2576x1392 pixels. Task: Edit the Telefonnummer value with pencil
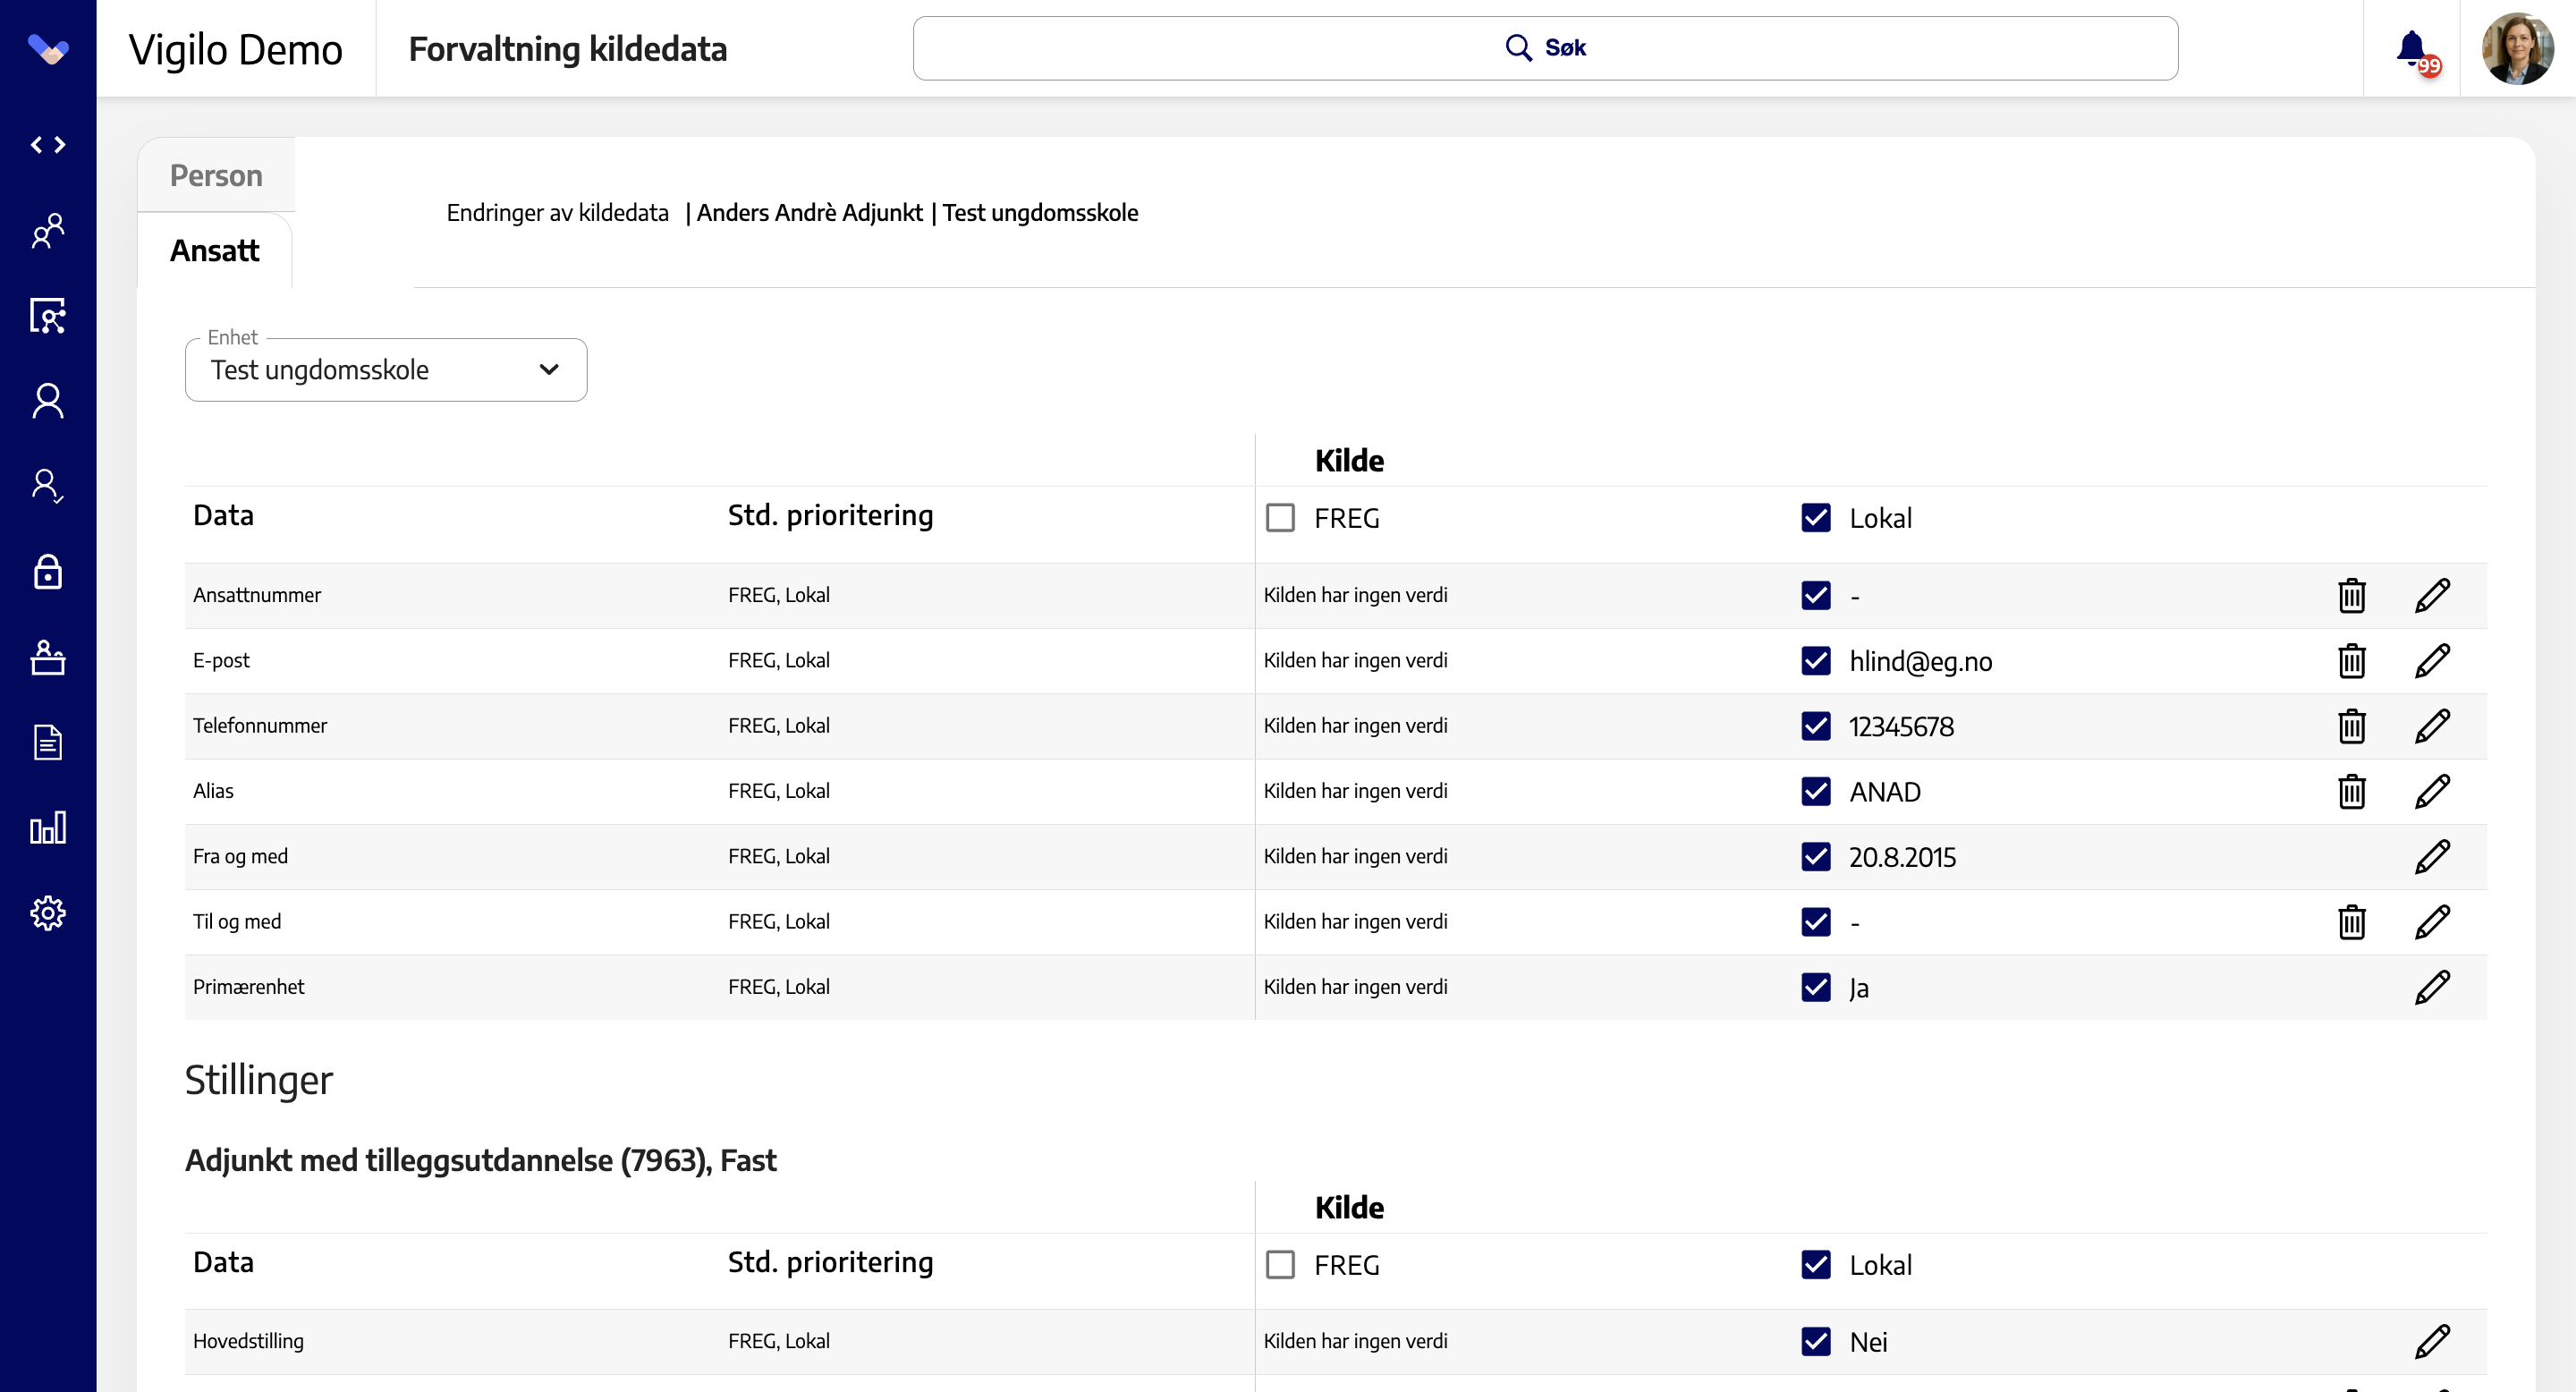coord(2432,726)
